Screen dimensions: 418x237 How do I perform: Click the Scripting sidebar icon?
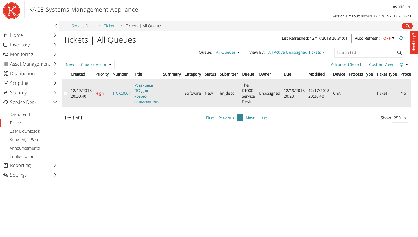(x=6, y=83)
